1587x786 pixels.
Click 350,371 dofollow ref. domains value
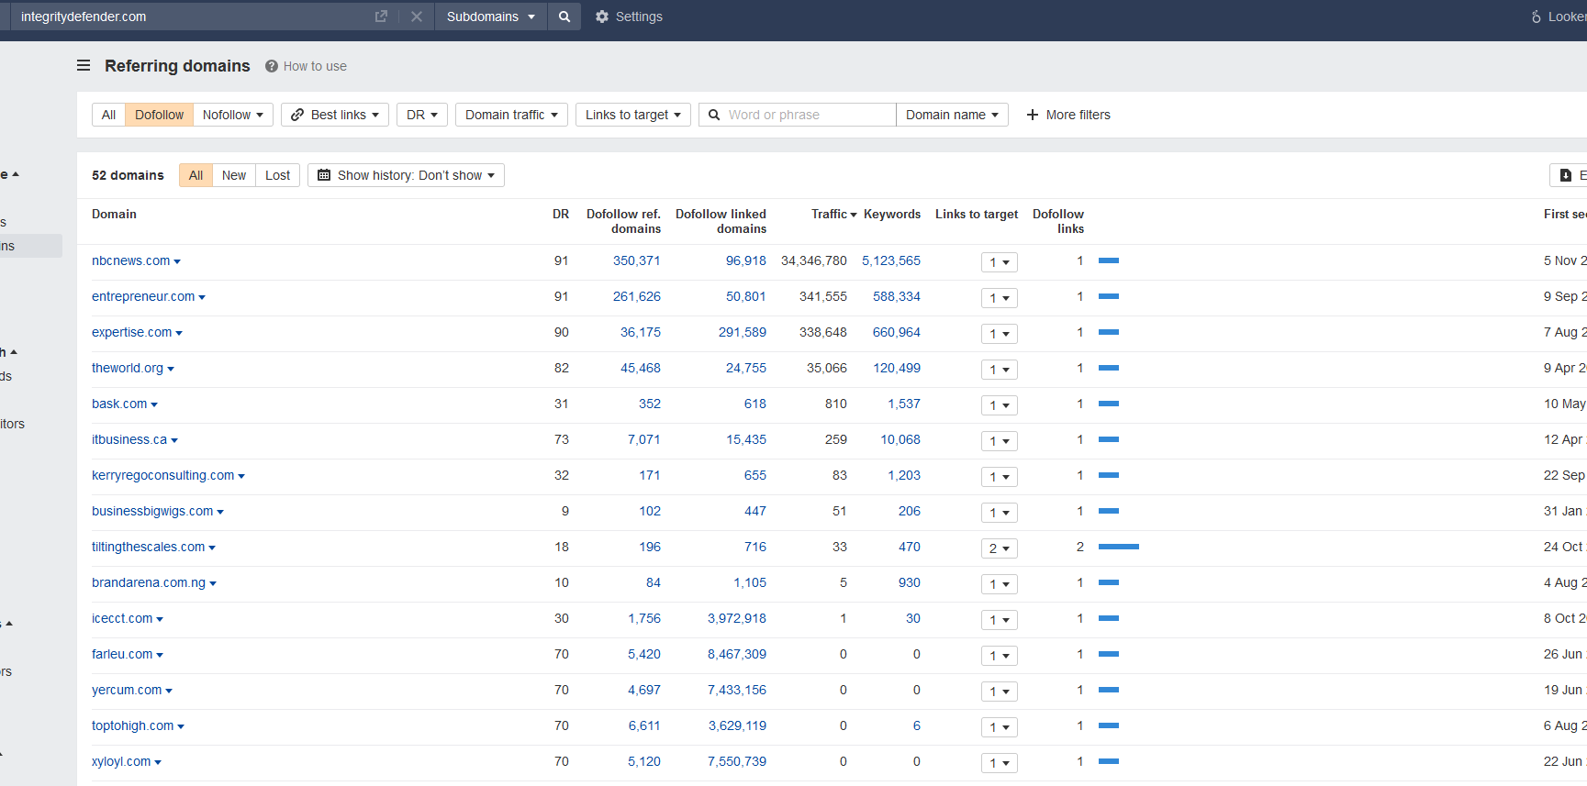(x=636, y=260)
